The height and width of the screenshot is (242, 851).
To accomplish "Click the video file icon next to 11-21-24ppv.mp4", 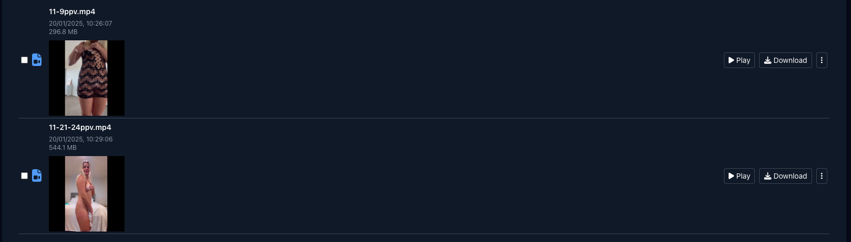I will pyautogui.click(x=37, y=176).
